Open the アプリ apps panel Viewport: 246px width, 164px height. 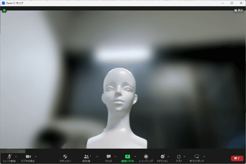179,158
